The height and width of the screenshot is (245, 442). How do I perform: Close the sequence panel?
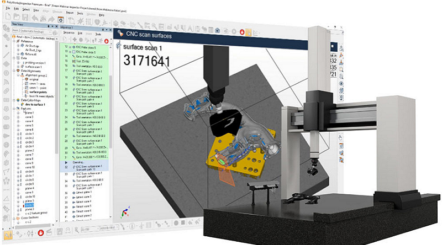(x=110, y=30)
